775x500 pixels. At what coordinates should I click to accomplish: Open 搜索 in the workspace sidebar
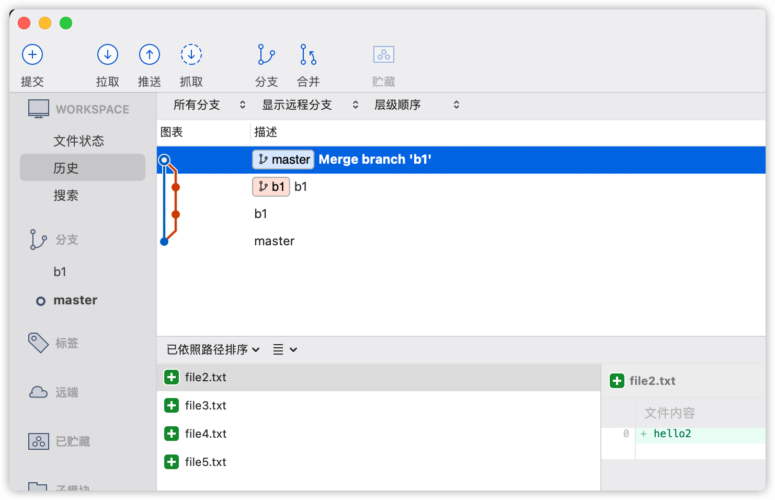[66, 196]
